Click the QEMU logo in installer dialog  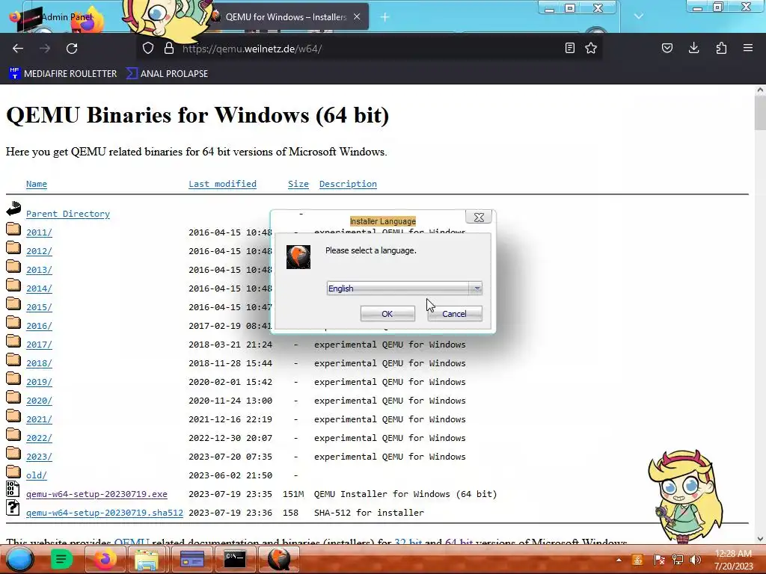coord(298,257)
